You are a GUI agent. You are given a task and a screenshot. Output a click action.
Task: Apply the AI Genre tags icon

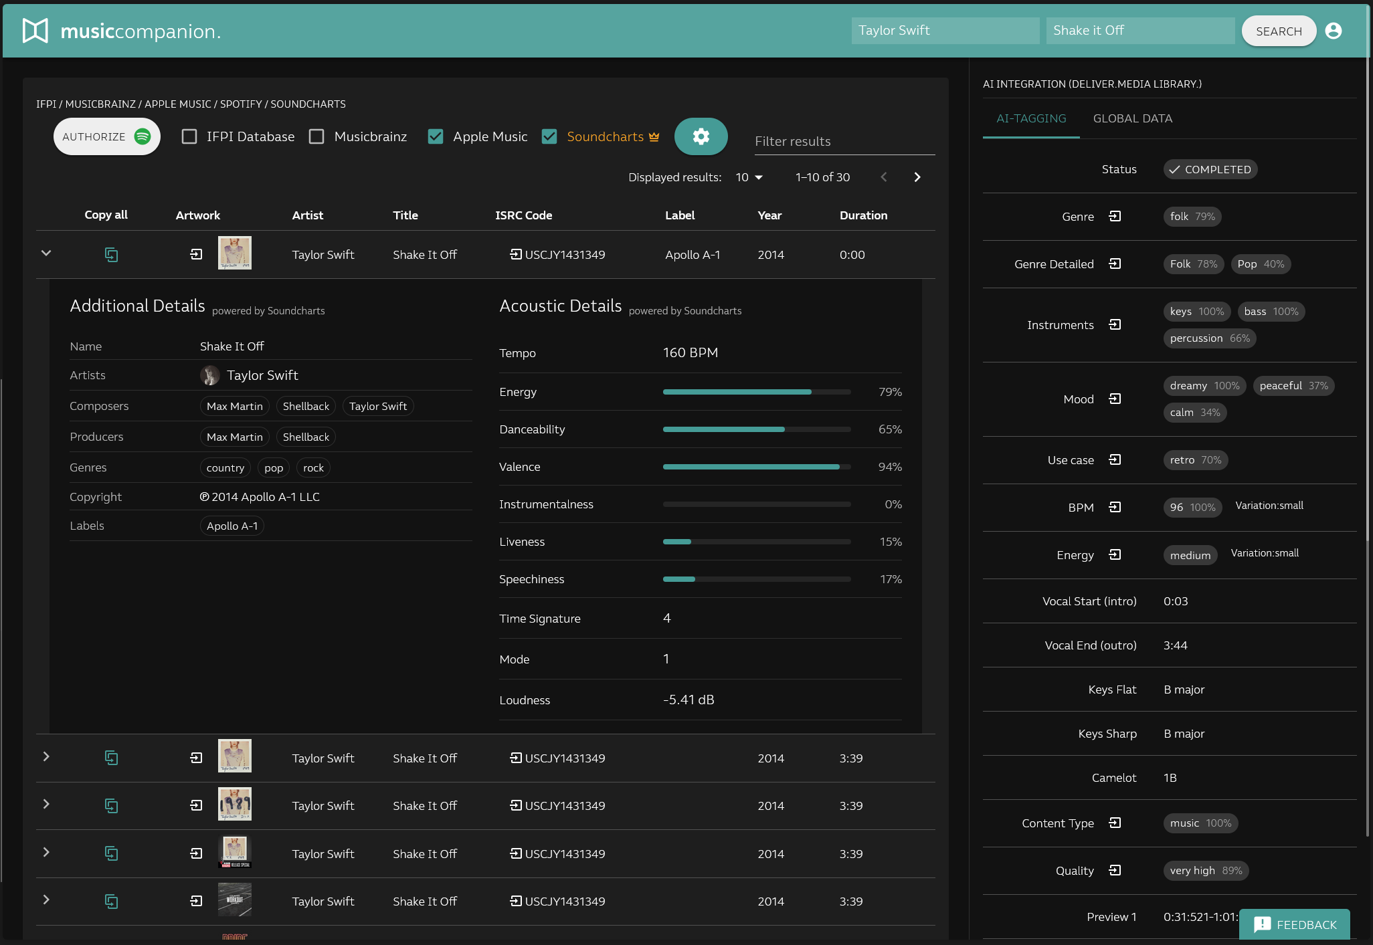click(1115, 216)
